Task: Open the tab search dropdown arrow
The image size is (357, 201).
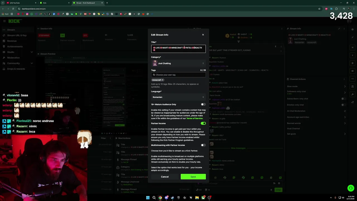Action: [3, 3]
